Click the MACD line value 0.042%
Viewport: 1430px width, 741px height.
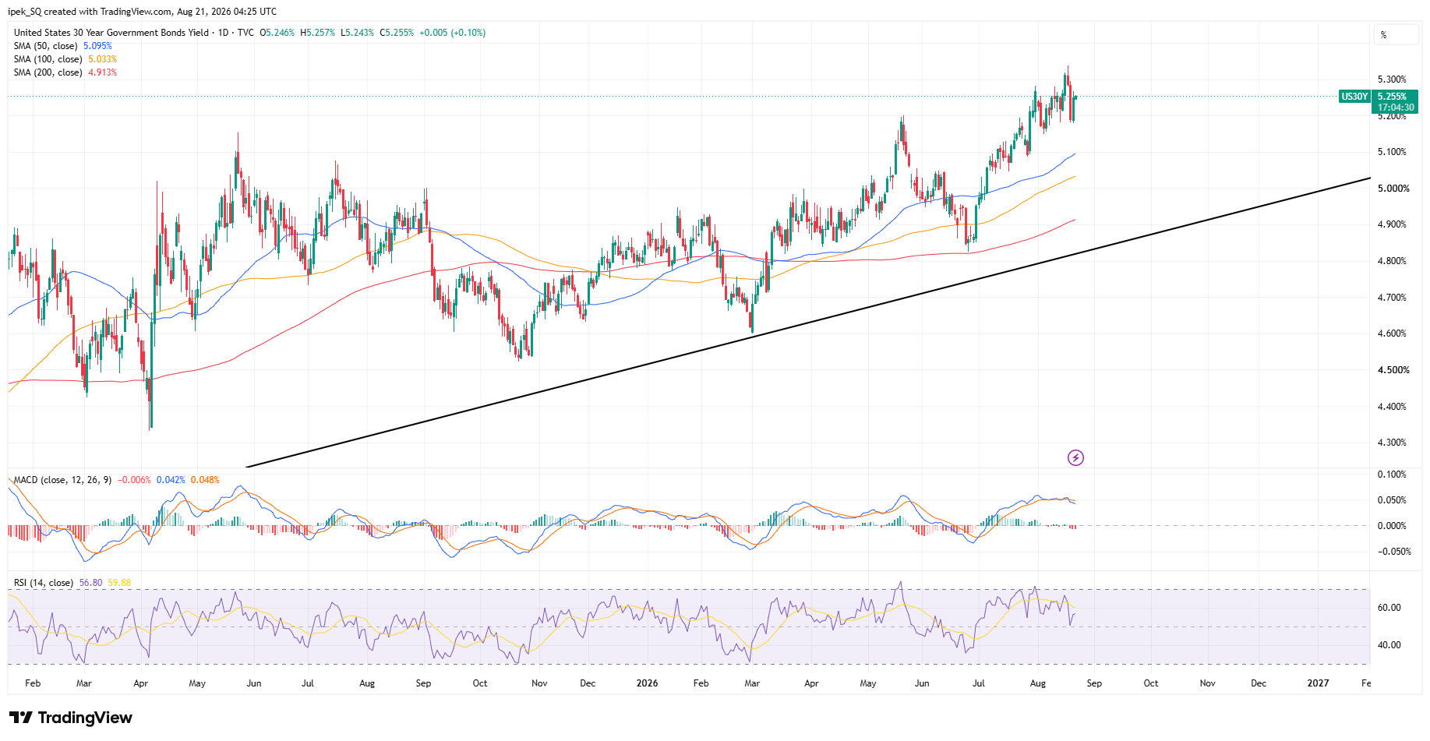[171, 480]
